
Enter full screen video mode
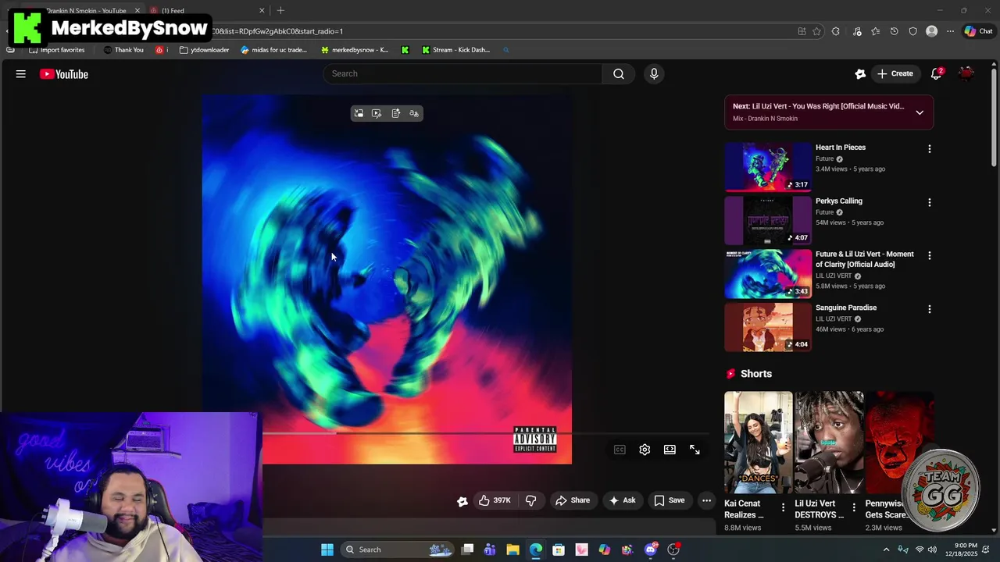point(695,450)
